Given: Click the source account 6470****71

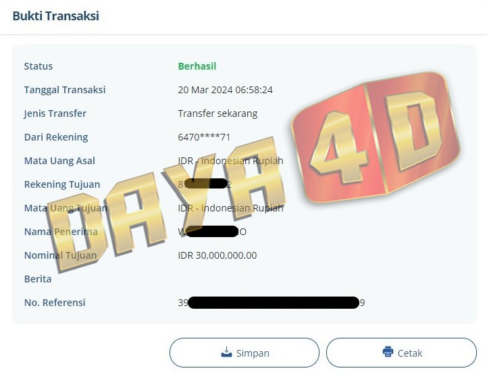Looking at the screenshot, I should coord(204,137).
